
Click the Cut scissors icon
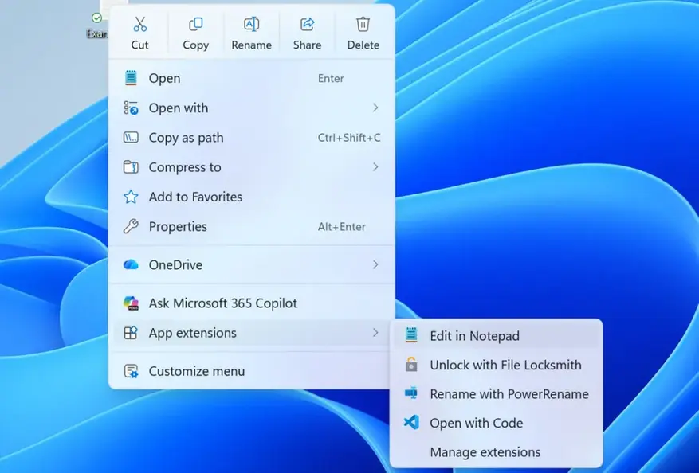140,25
